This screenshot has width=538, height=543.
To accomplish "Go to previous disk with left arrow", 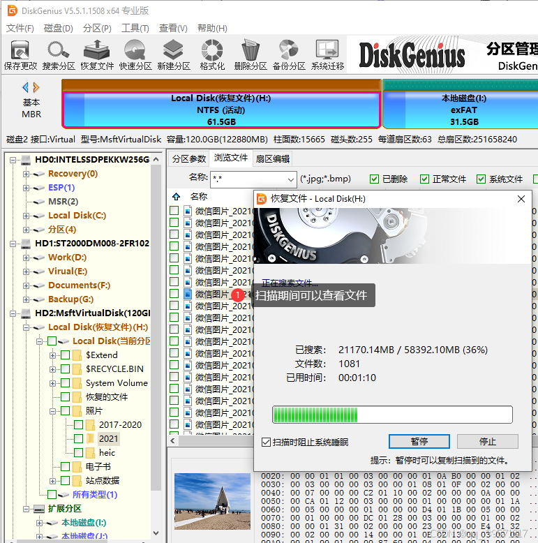I will coord(25,88).
